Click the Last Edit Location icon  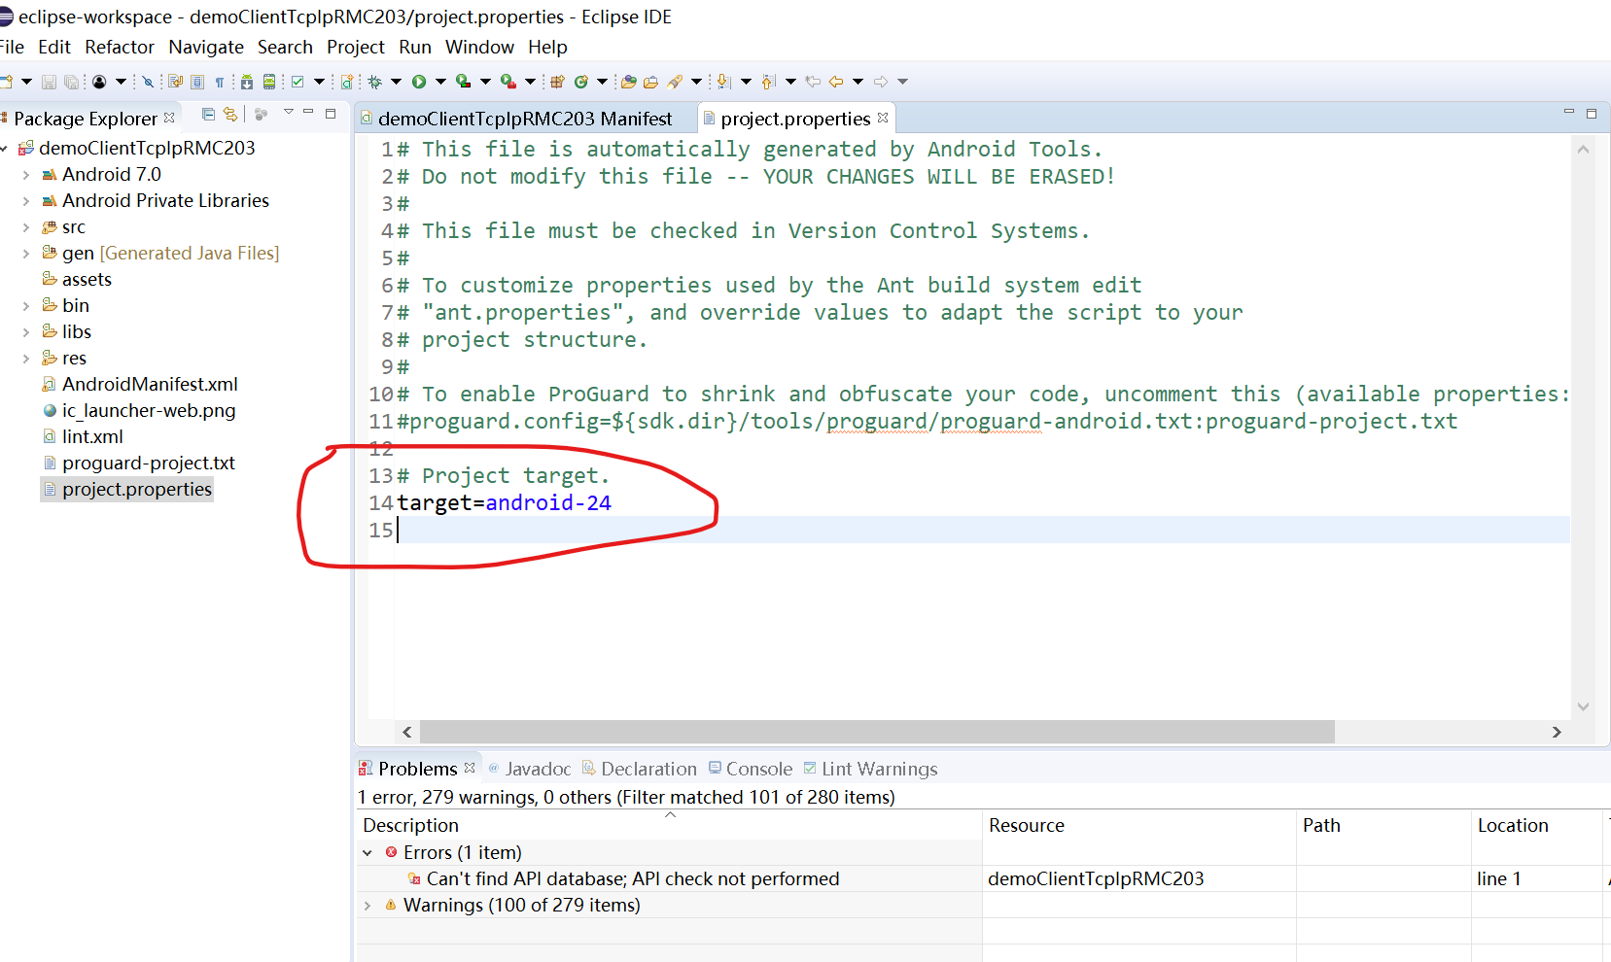coord(813,82)
